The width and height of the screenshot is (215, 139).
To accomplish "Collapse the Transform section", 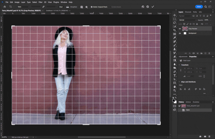I will pyautogui.click(x=180, y=65).
